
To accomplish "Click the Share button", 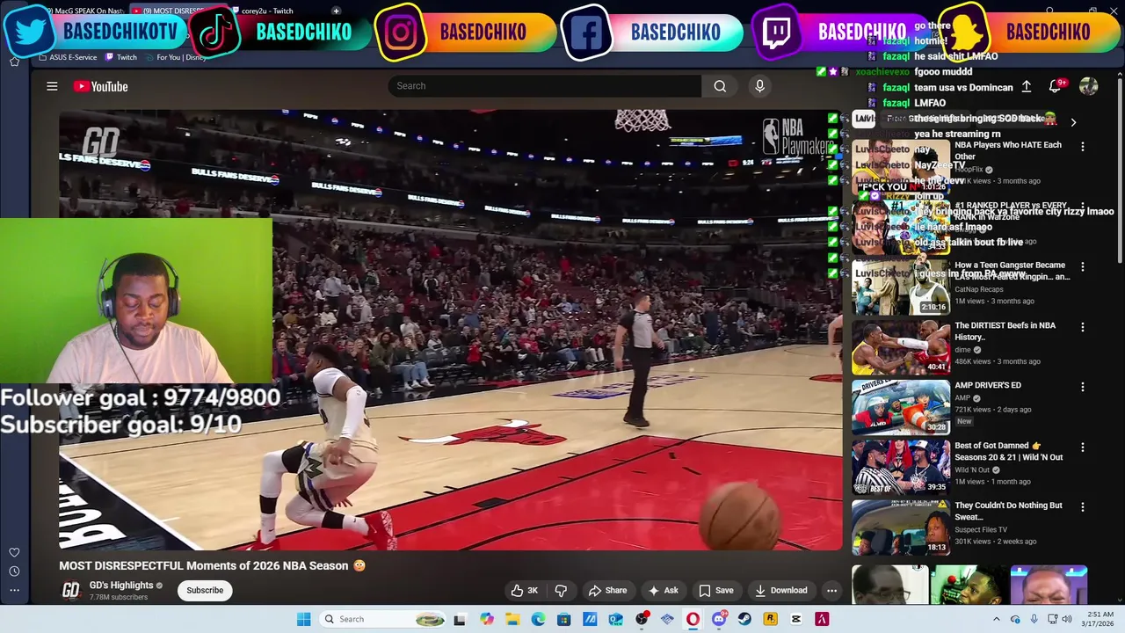I will (x=607, y=591).
